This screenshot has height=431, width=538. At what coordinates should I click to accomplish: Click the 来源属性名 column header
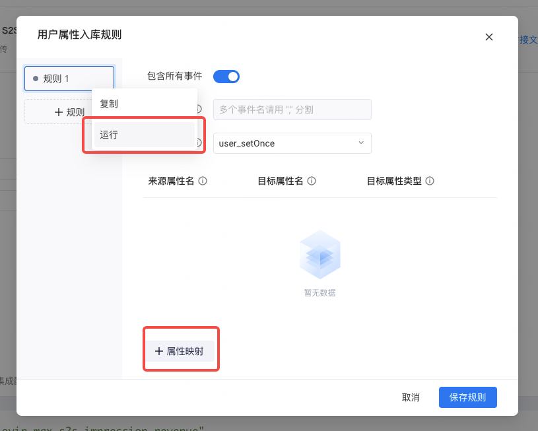point(171,181)
